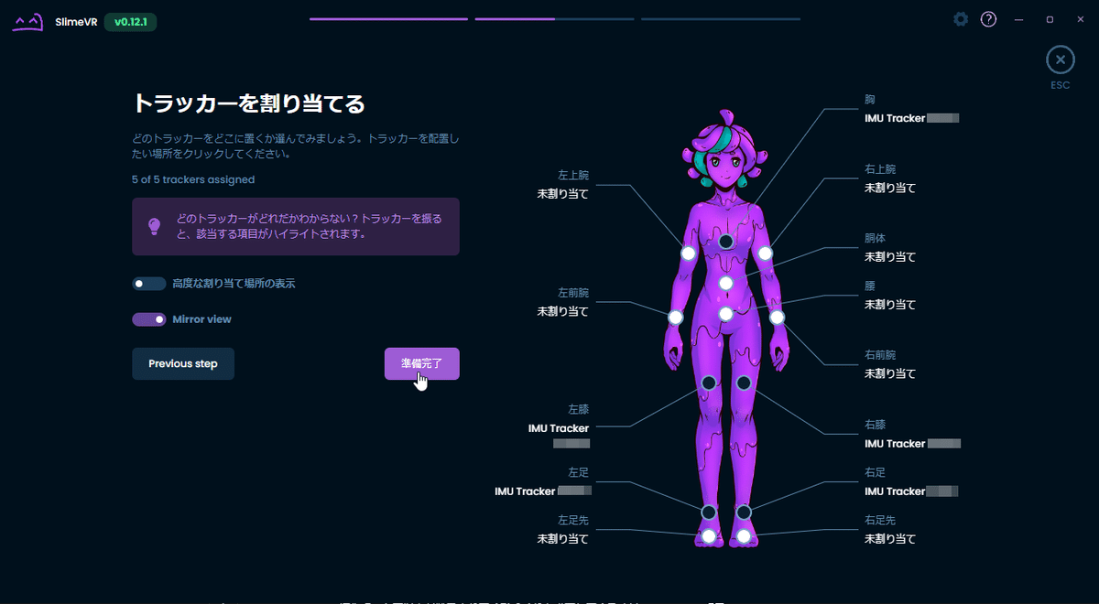
Task: Click the v0.12.1 version badge
Action: tap(130, 21)
